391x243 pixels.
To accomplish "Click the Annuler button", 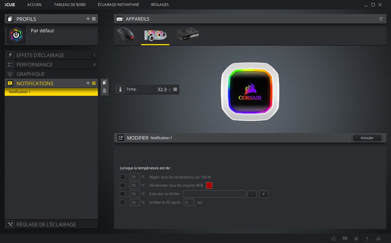I will pos(367,138).
